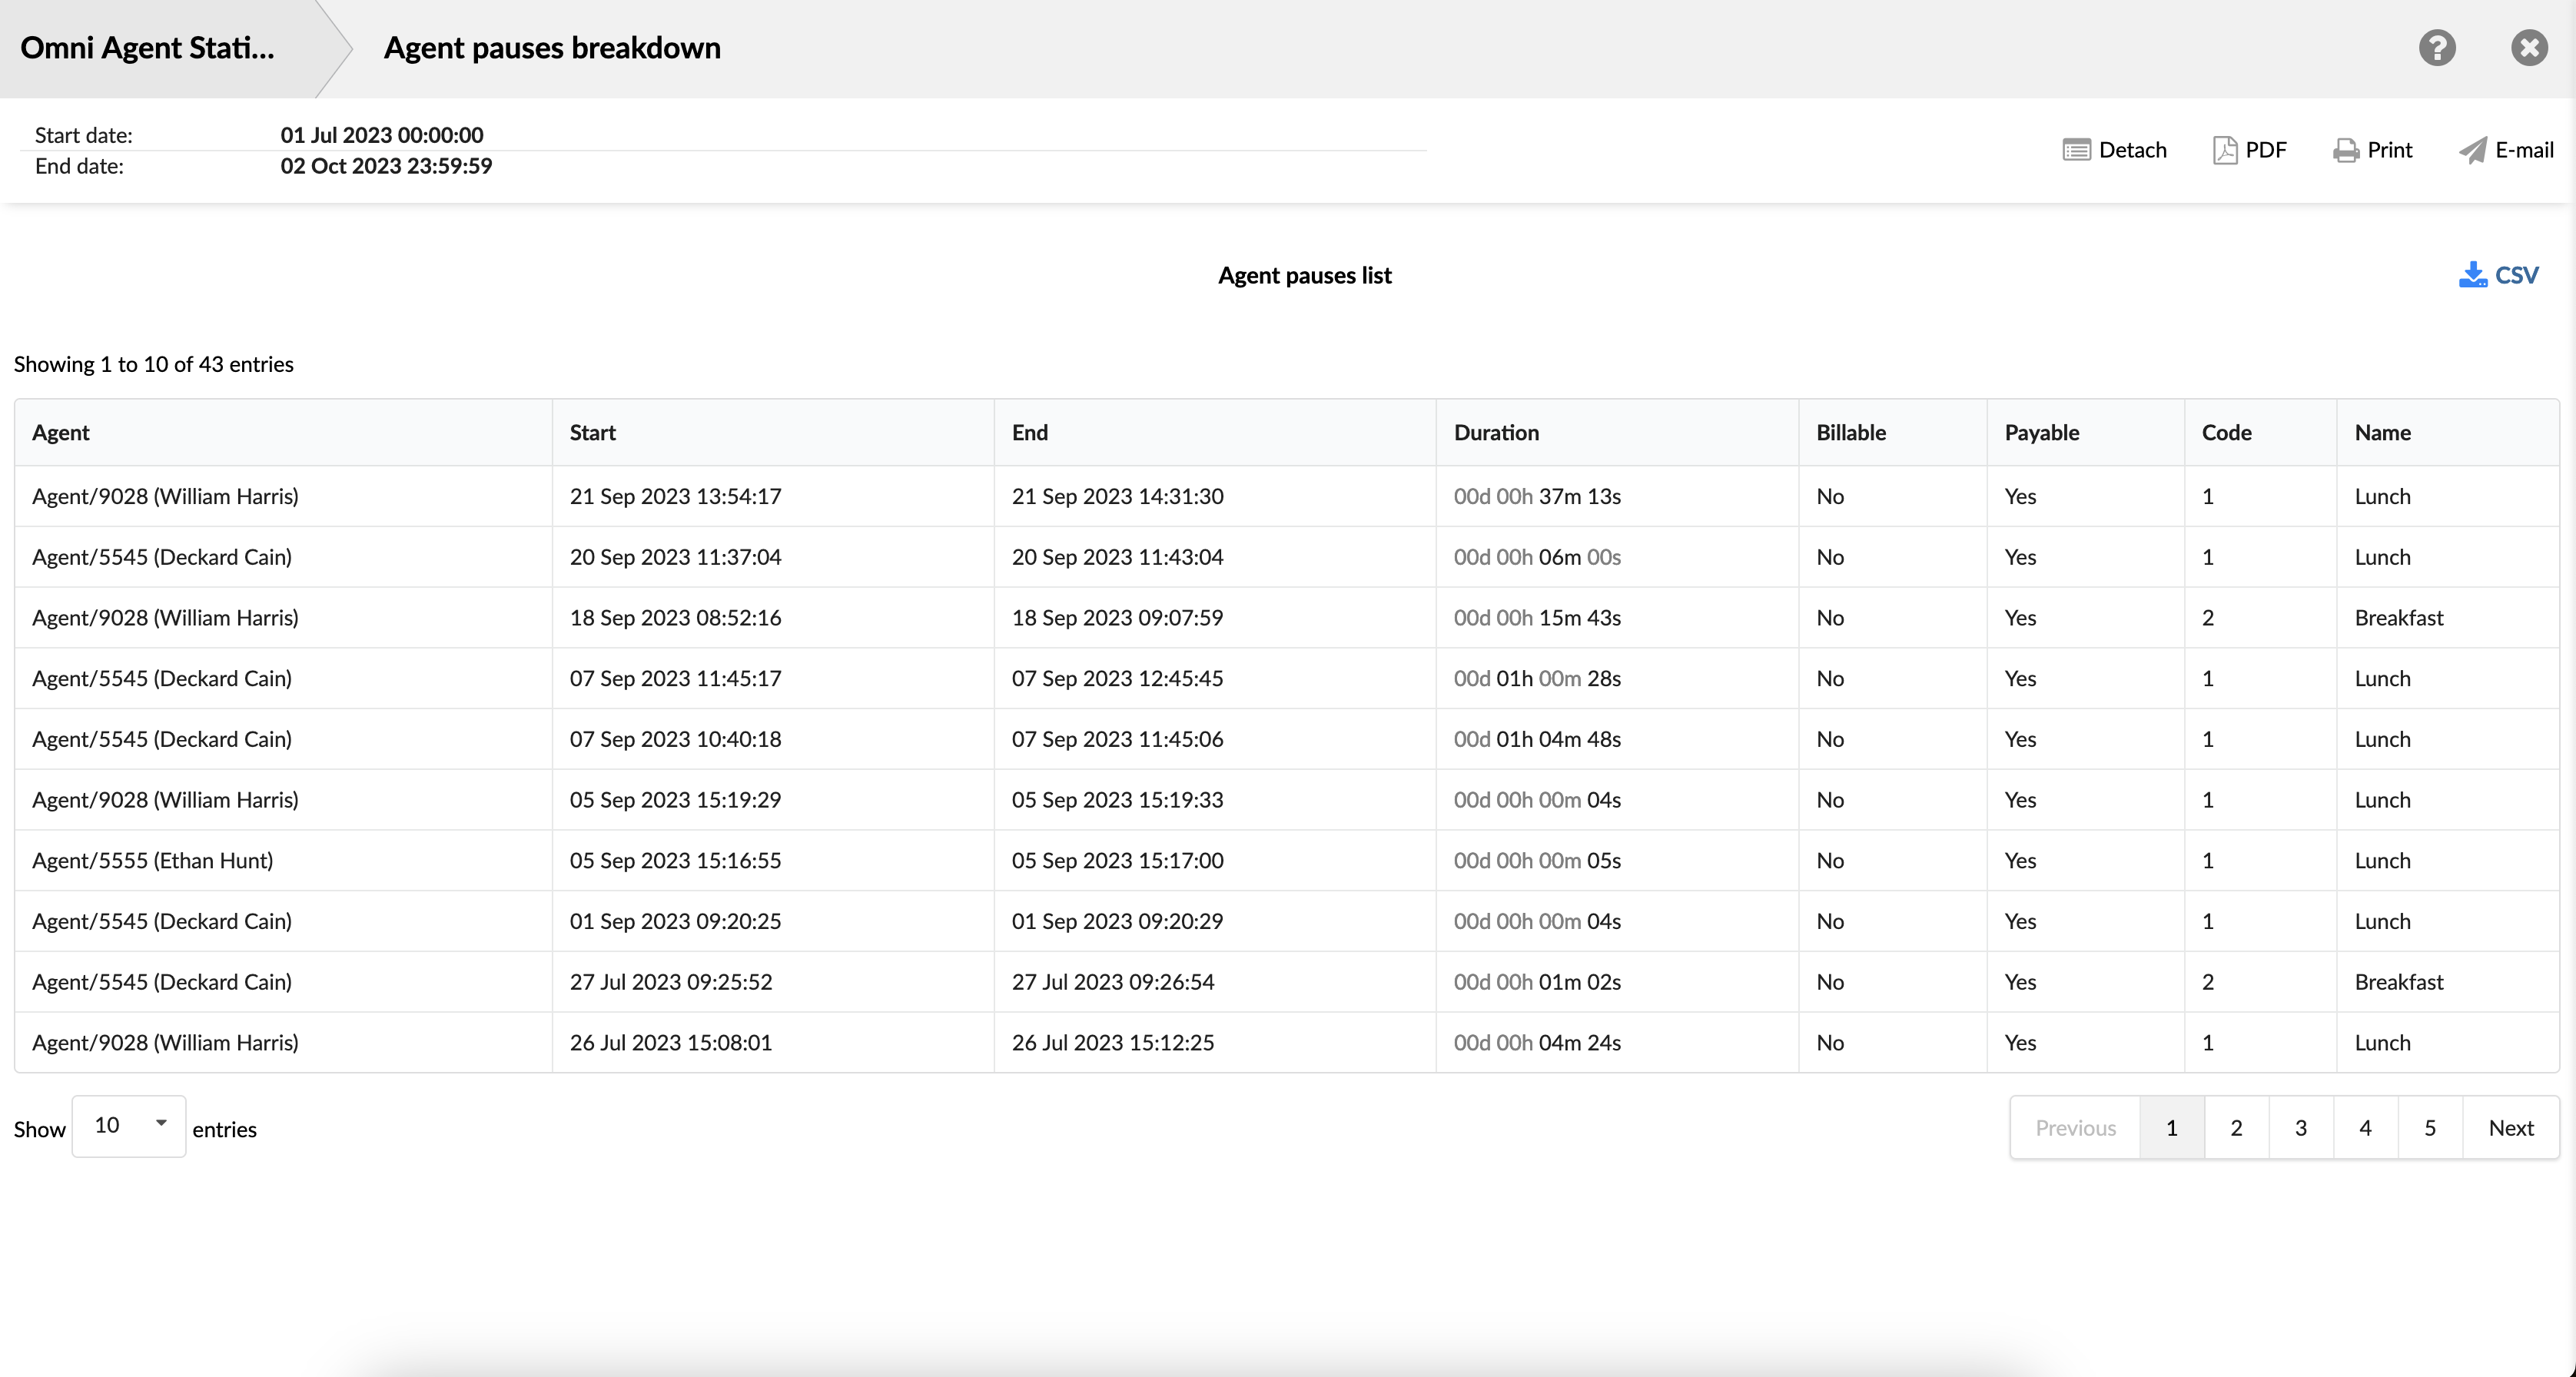Click the Previous pagination button
This screenshot has height=1377, width=2576.
tap(2075, 1128)
